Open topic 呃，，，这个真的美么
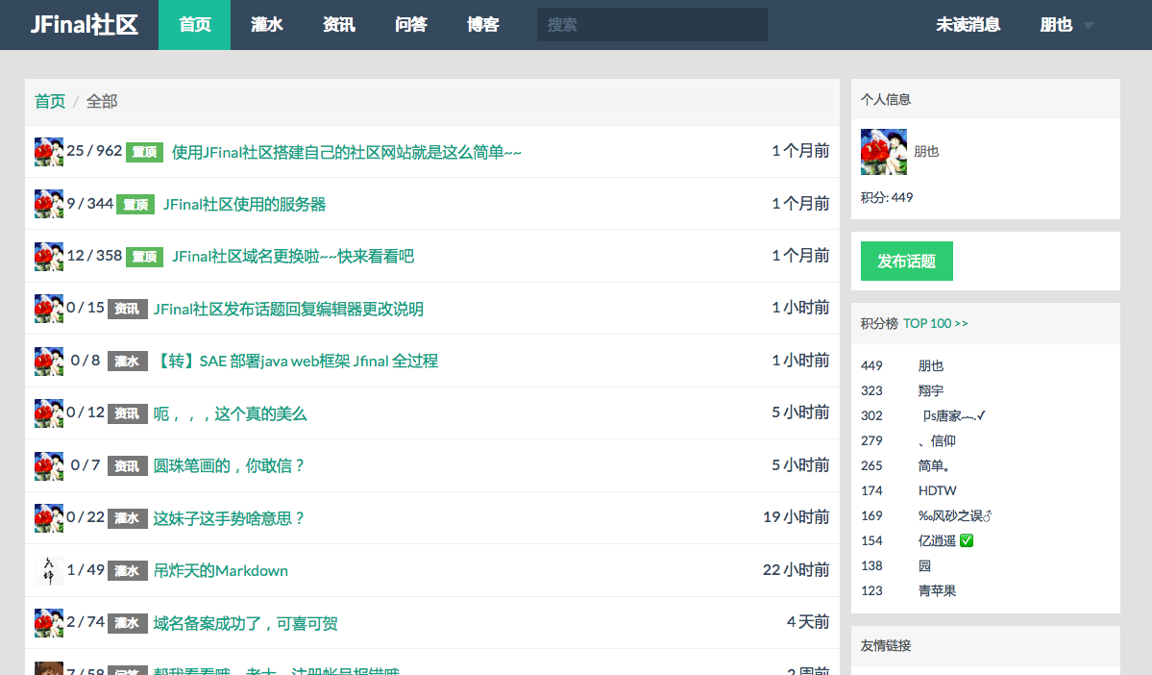 click(230, 414)
